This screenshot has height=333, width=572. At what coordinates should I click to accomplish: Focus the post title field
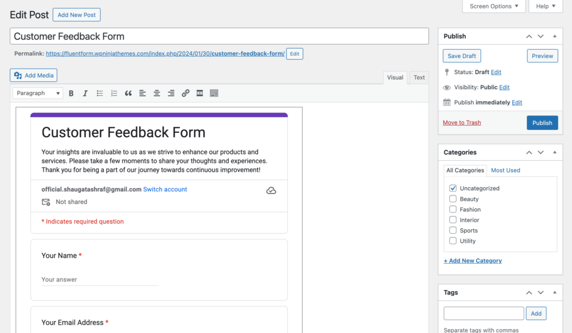219,36
